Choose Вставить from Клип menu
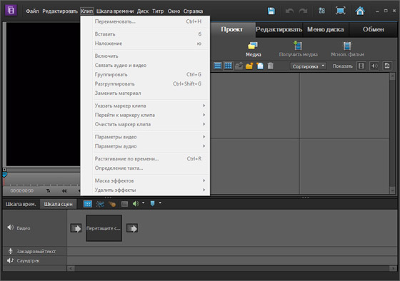The width and height of the screenshot is (400, 281). point(146,34)
